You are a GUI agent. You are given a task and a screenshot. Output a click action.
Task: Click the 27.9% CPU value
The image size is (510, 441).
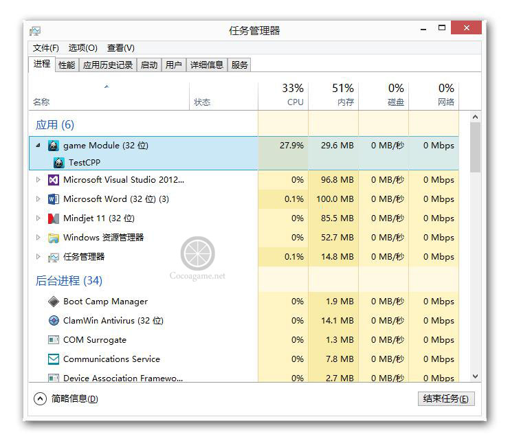pyautogui.click(x=291, y=145)
